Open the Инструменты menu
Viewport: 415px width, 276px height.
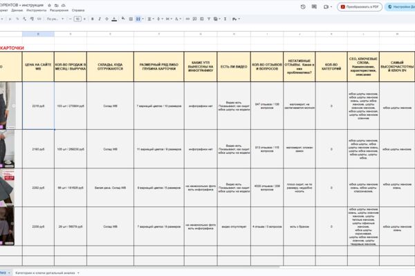point(36,10)
